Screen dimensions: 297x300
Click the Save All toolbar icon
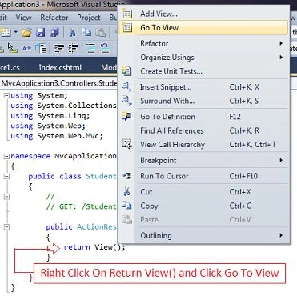coord(54,33)
